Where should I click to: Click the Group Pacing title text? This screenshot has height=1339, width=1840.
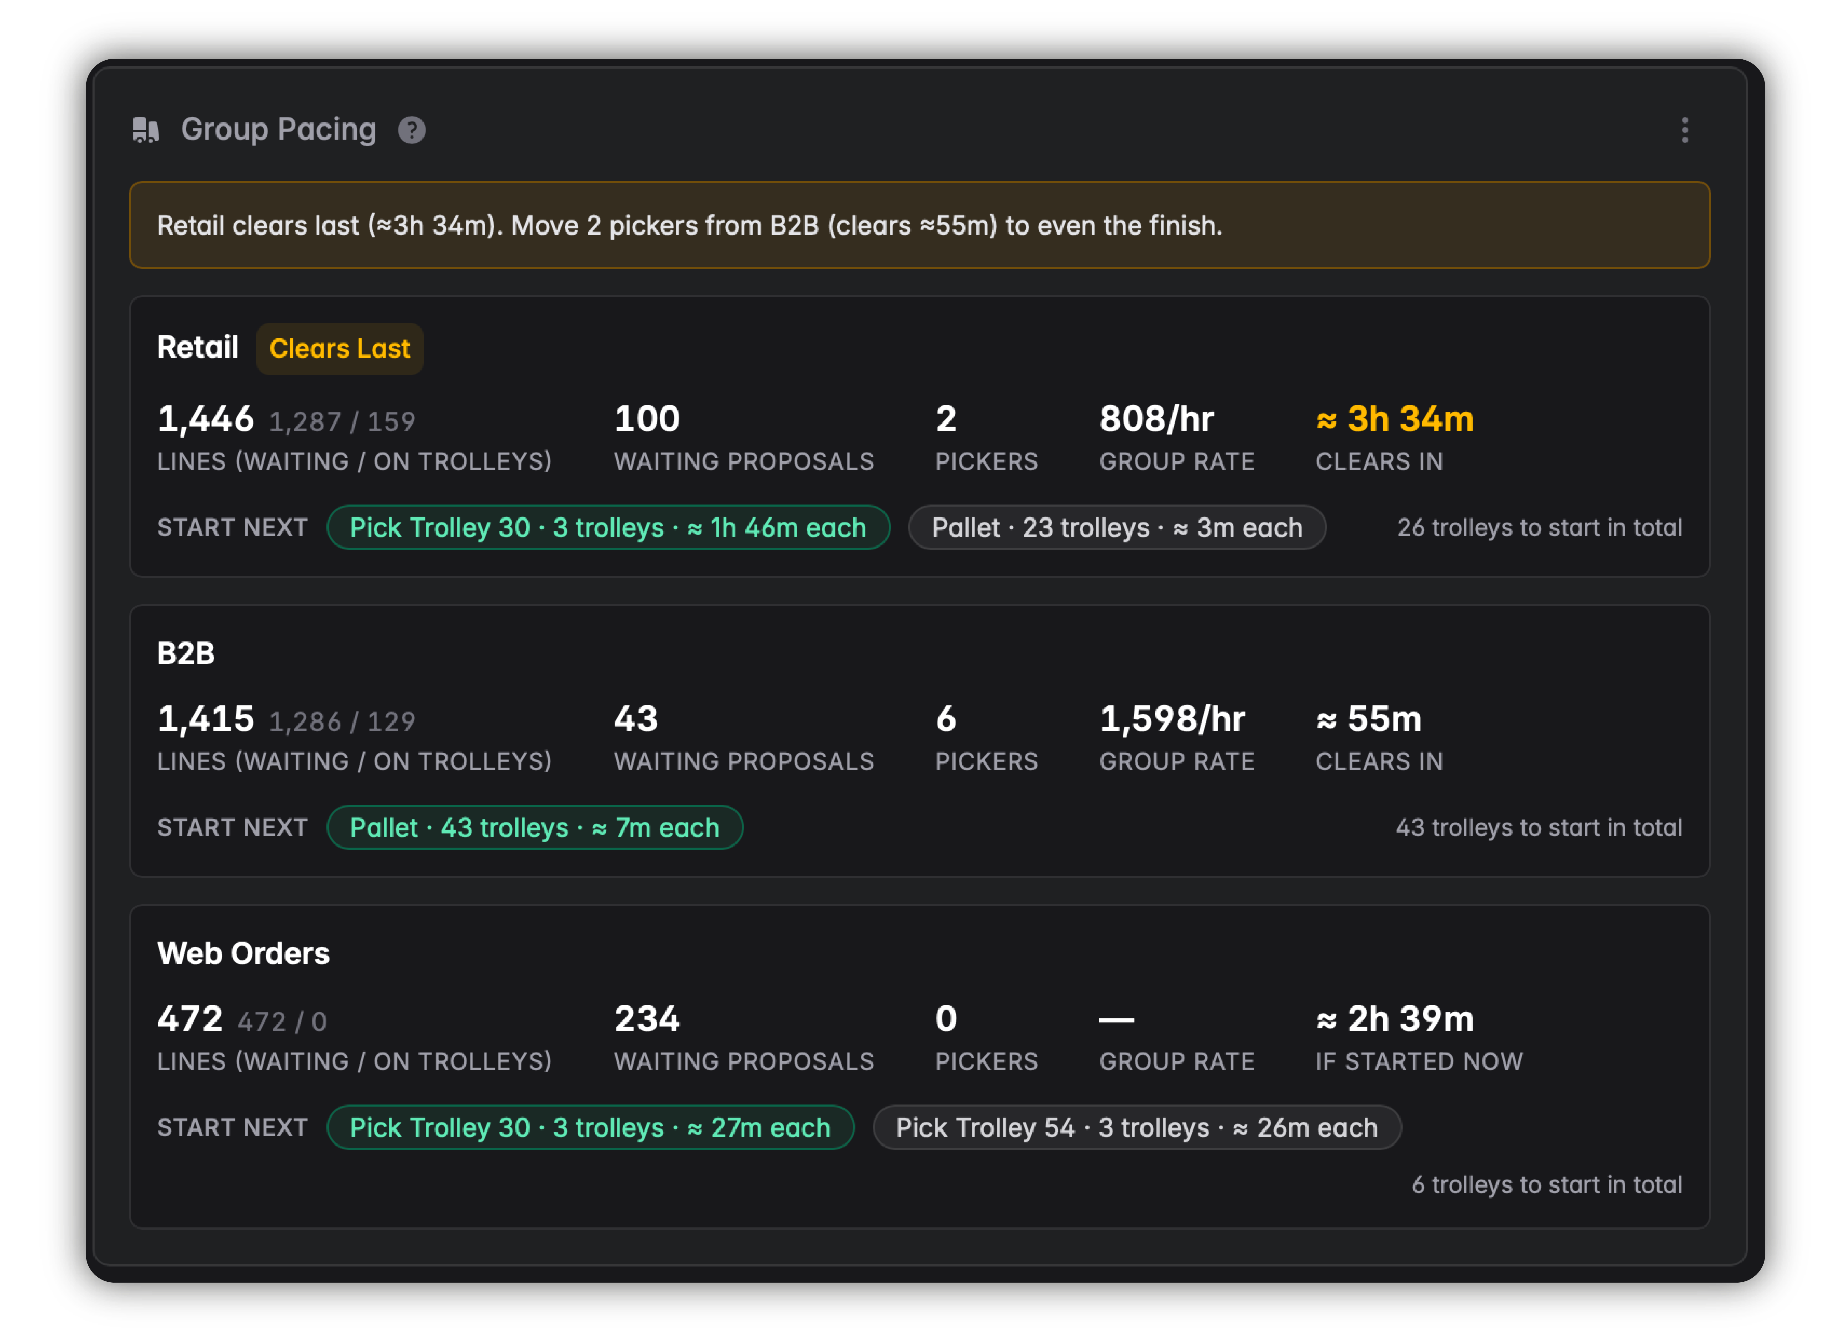point(278,130)
